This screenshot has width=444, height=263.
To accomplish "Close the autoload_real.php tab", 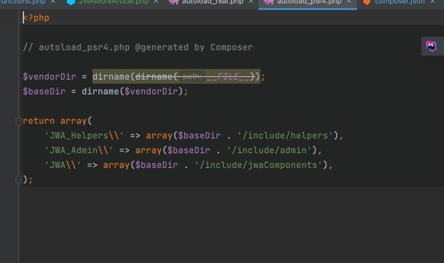I will (x=251, y=2).
